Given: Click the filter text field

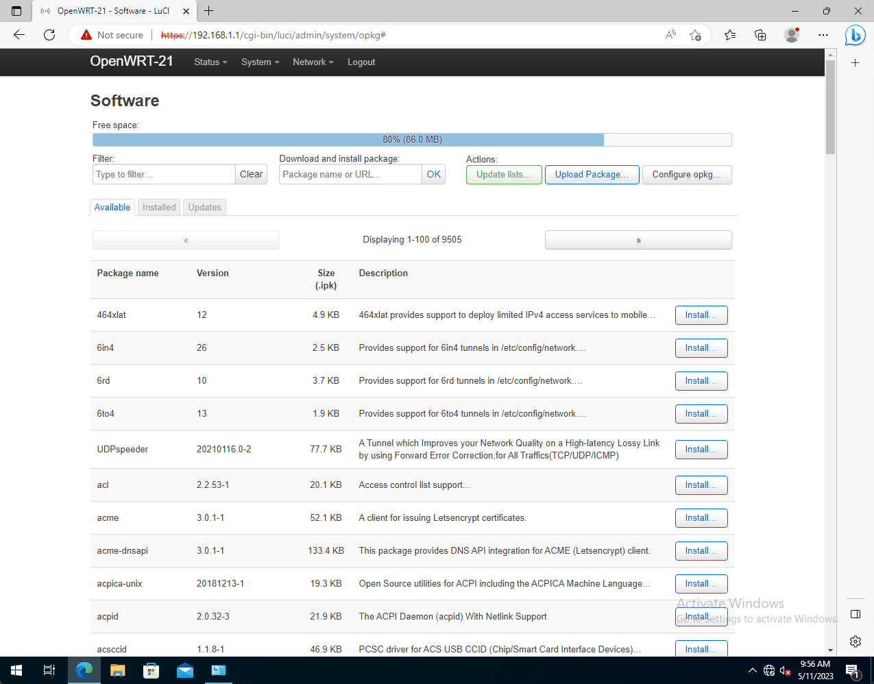Looking at the screenshot, I should (x=164, y=174).
